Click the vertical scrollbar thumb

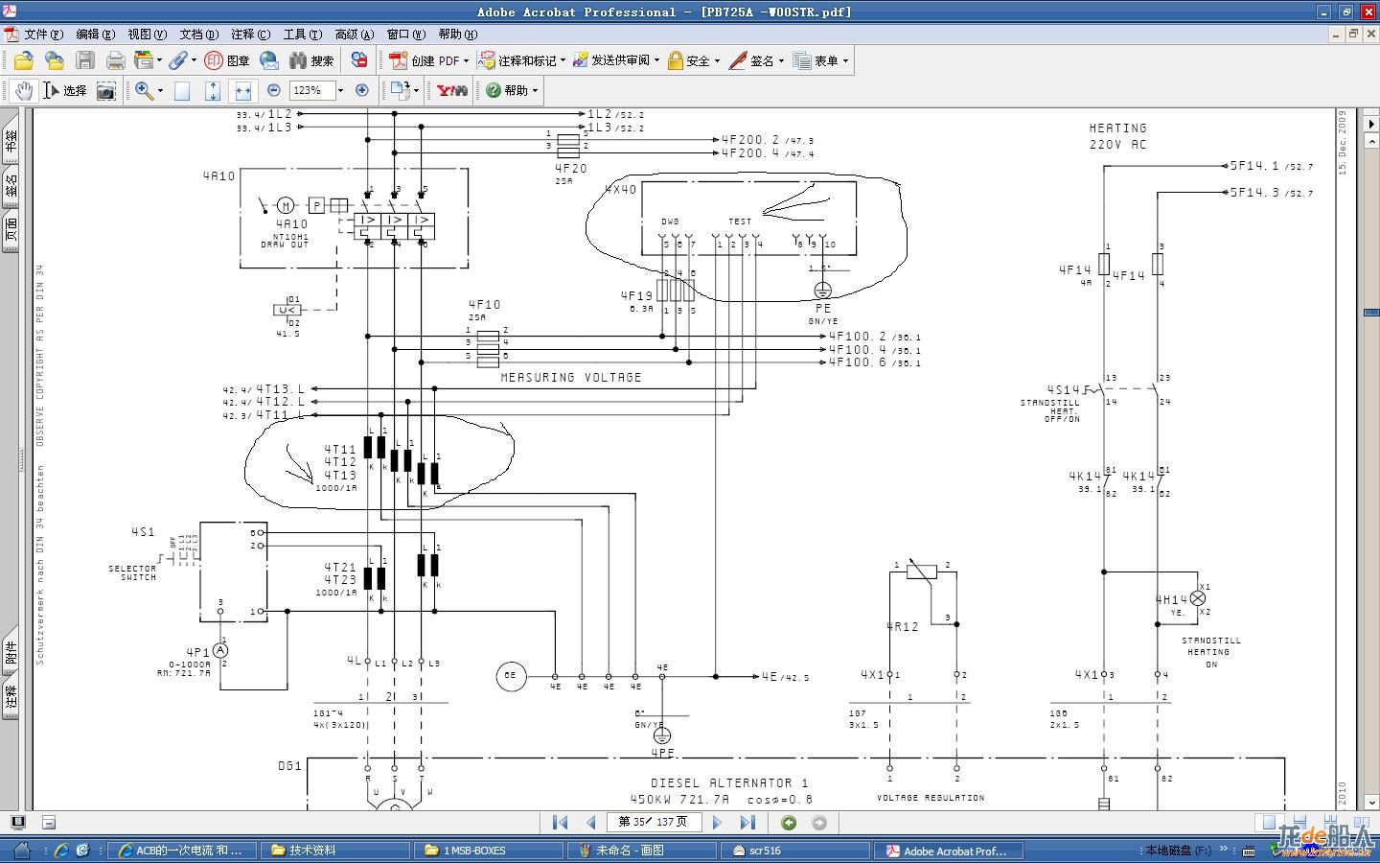click(1371, 313)
